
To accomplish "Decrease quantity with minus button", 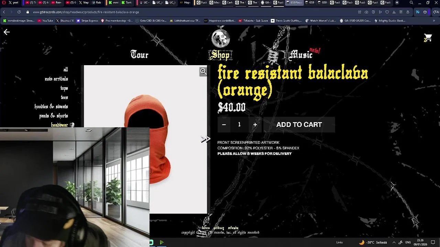I will (x=224, y=125).
